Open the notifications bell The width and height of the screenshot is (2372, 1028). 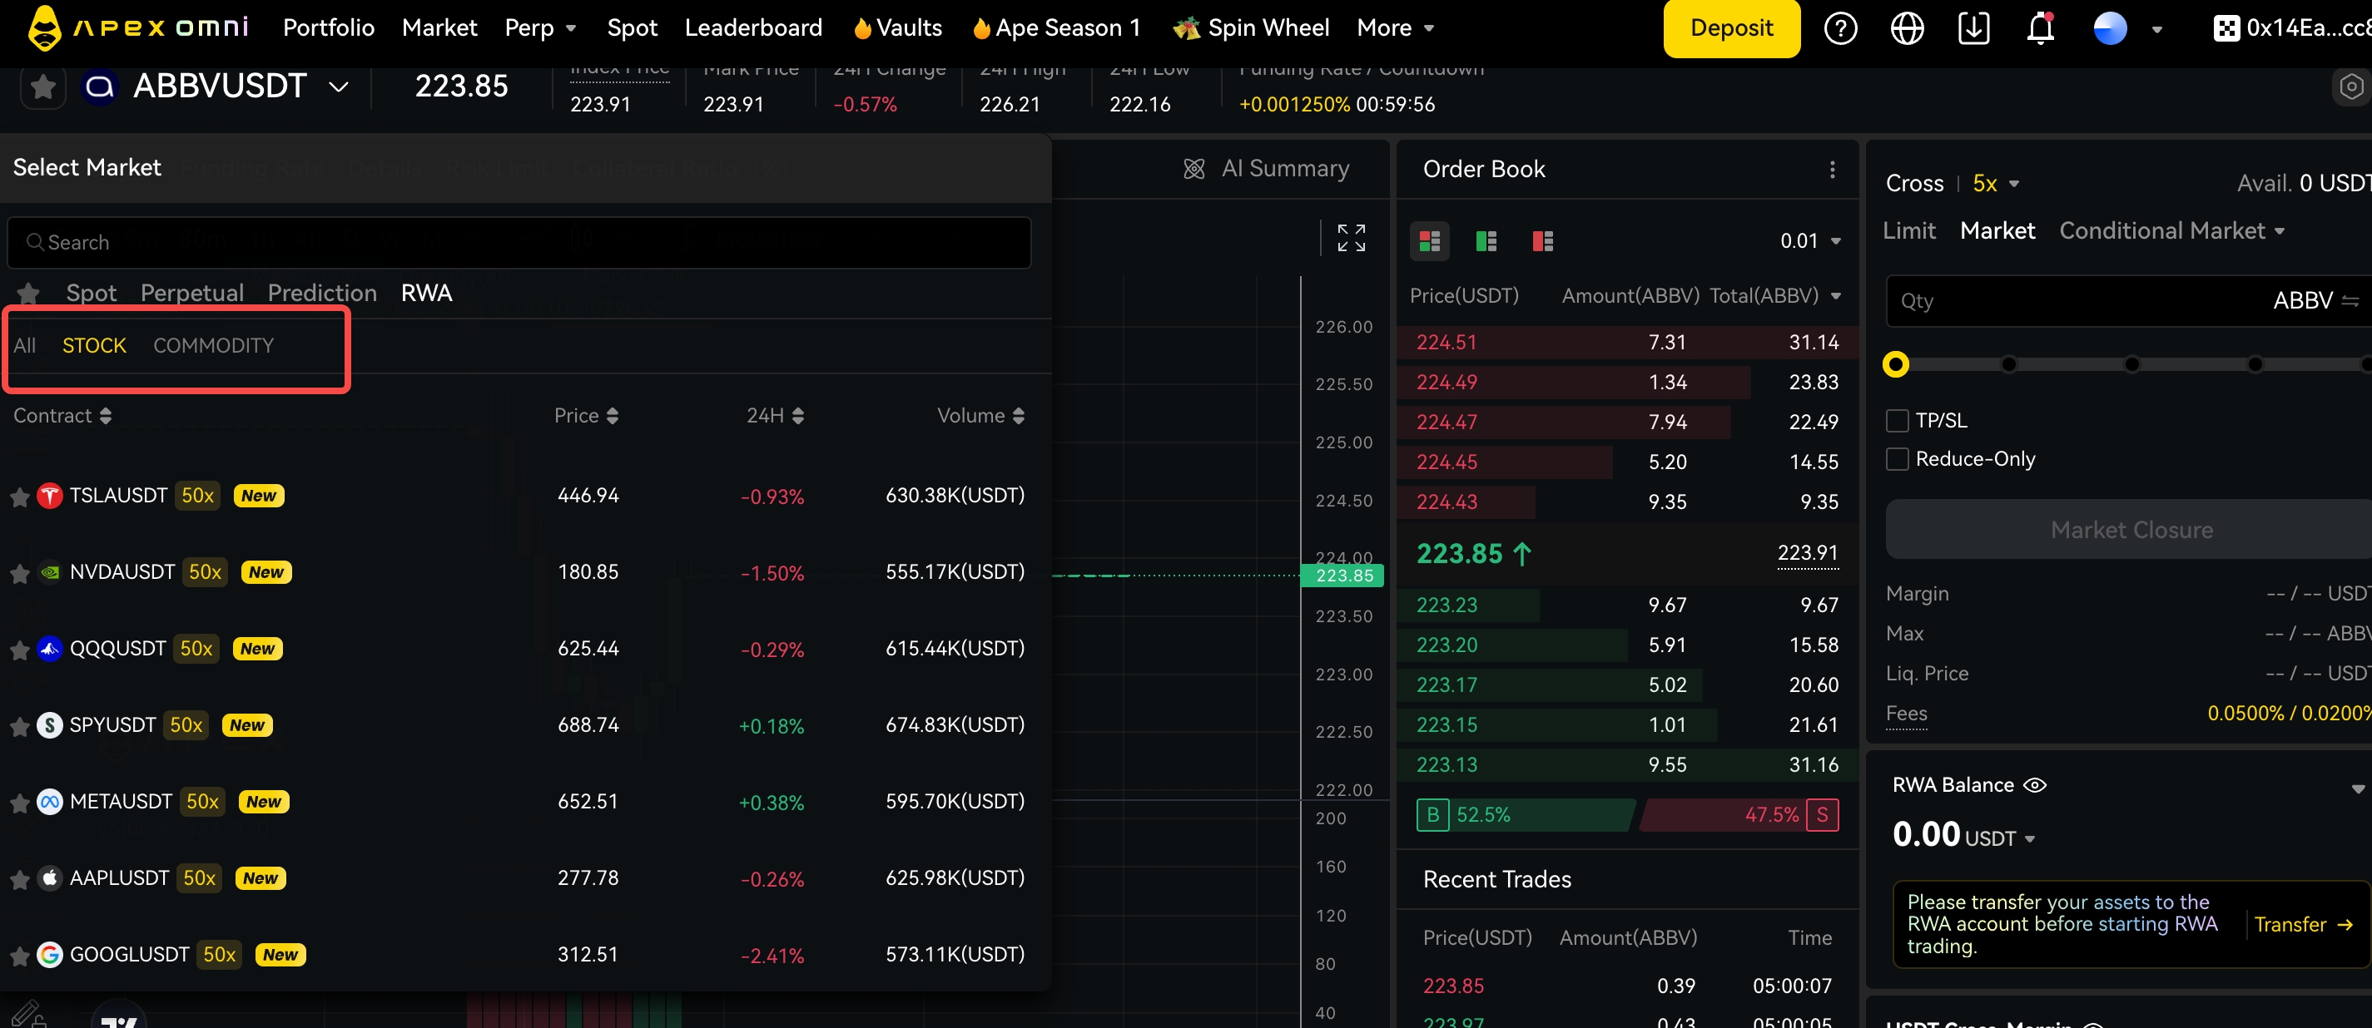(x=2041, y=28)
